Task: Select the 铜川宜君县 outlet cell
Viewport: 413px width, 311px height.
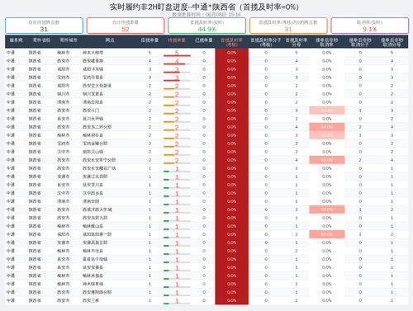Action: 93,94
